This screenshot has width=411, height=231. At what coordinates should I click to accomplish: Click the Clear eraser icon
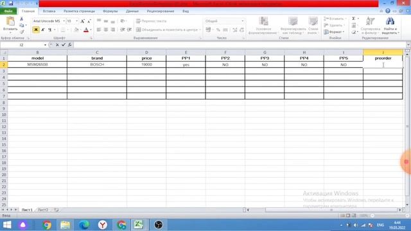point(354,32)
